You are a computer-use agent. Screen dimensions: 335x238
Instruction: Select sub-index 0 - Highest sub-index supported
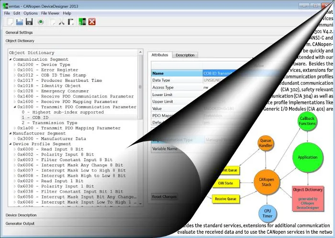[63, 112]
